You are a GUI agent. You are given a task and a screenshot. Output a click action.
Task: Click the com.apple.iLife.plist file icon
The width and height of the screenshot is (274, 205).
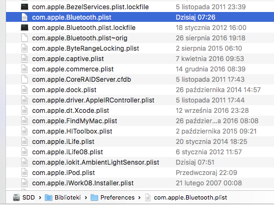(x=25, y=142)
